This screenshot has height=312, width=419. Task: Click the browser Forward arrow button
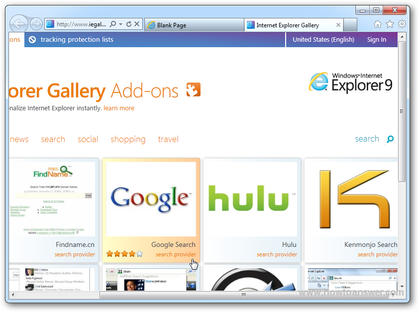[x=36, y=24]
